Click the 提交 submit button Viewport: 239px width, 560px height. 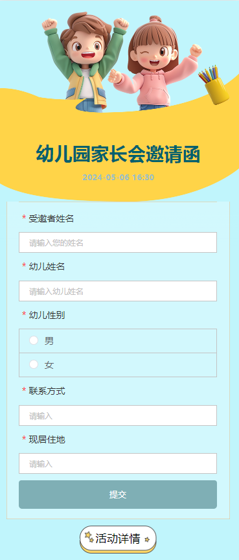118,495
